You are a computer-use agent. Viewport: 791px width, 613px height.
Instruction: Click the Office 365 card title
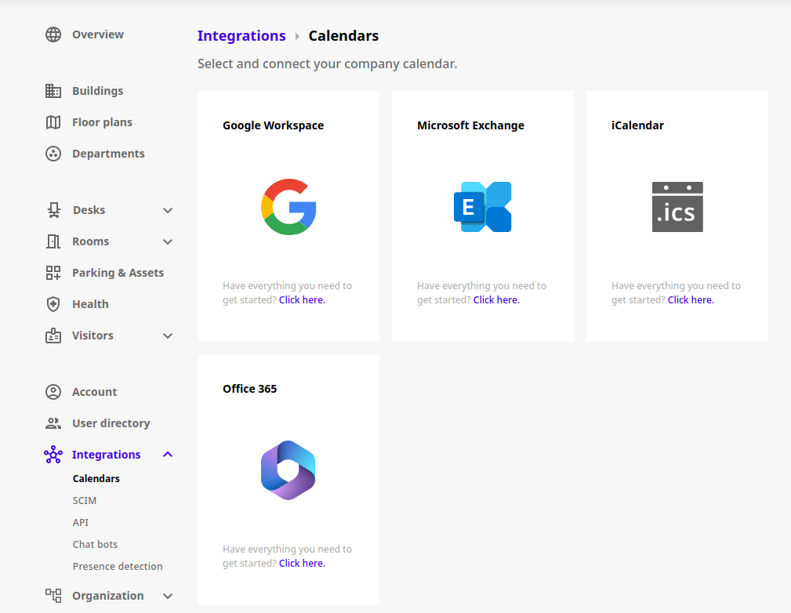(x=250, y=389)
